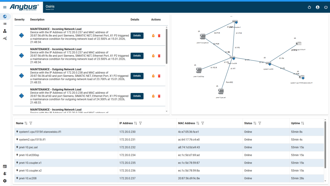Sort device table by Uptime
This screenshot has height=186, width=330.
click(303, 123)
